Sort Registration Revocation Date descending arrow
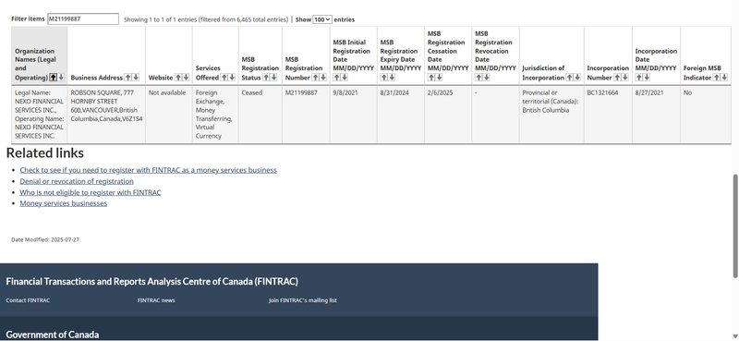The image size is (739, 341). [486, 78]
